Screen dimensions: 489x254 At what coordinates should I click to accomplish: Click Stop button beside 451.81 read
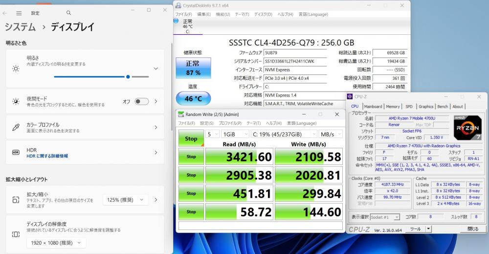point(191,193)
